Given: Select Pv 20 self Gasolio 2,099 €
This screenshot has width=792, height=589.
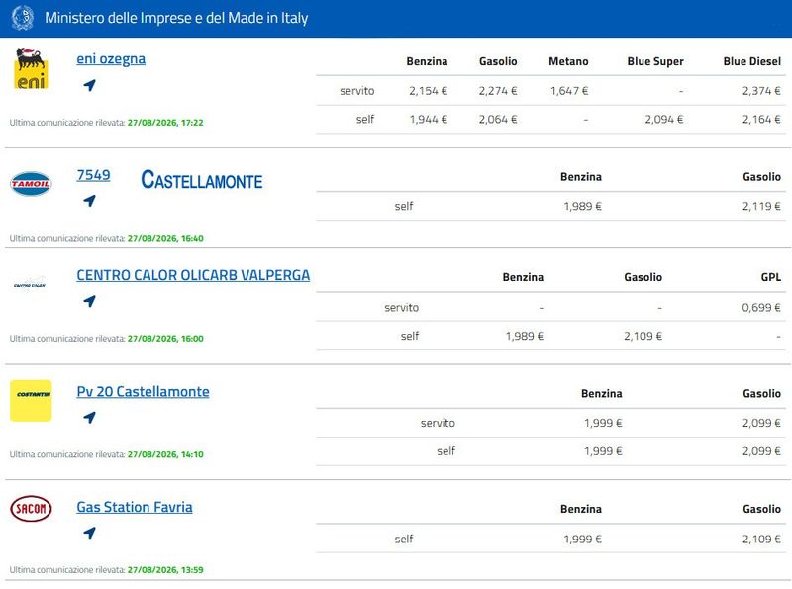Looking at the screenshot, I should (x=761, y=451).
